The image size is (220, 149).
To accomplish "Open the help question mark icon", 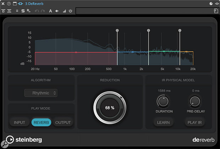I will (9, 4).
